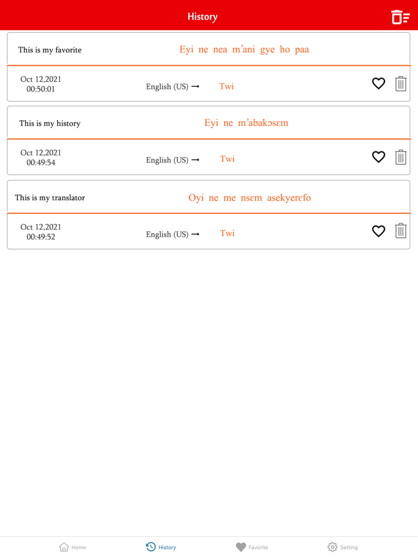Delete the "This is my history" entry with trash icon
This screenshot has width=418, height=558.
tap(401, 157)
